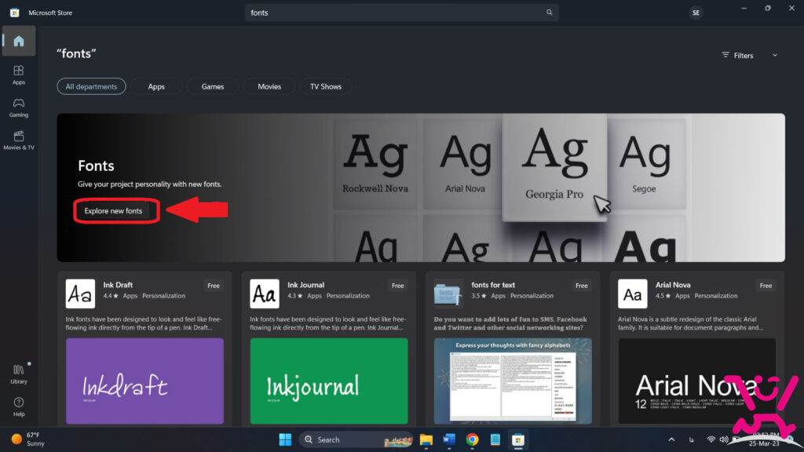Click the Microsoft Store taskbar icon
The height and width of the screenshot is (452, 804).
(518, 439)
